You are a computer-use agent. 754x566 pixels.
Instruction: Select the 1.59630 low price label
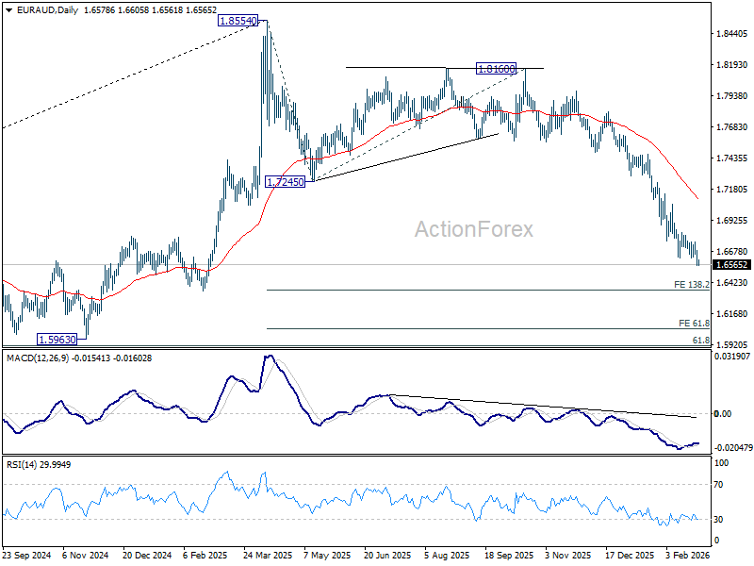click(x=57, y=340)
